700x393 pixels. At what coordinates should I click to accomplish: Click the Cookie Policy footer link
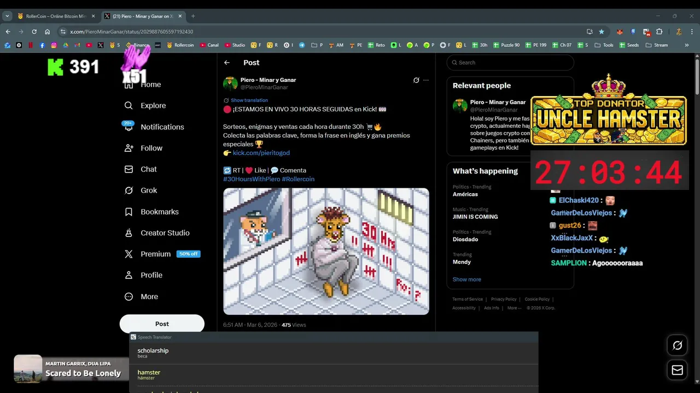(x=537, y=299)
